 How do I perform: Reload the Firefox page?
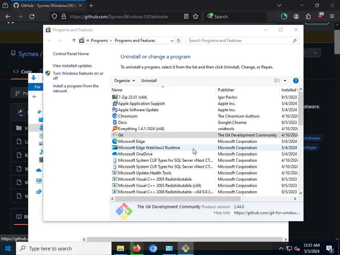point(32,17)
